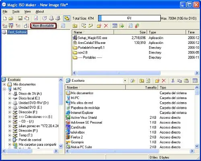Click the rename icon labeled AB

115,26
